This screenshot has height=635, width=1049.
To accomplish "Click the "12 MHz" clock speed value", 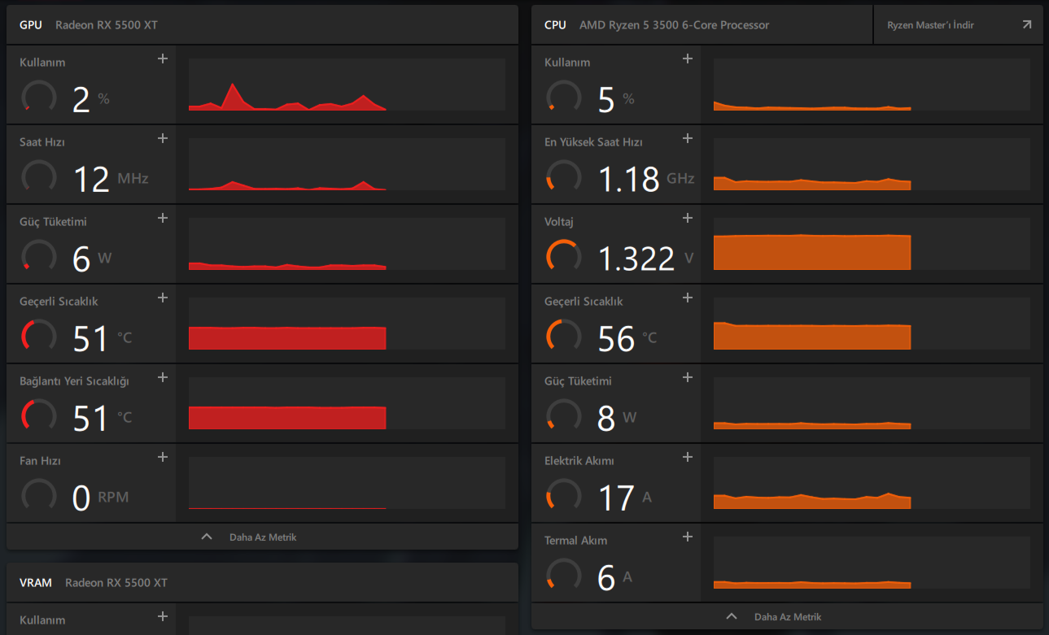I will [x=111, y=179].
